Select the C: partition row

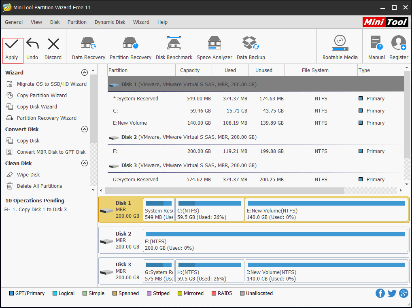click(x=256, y=110)
